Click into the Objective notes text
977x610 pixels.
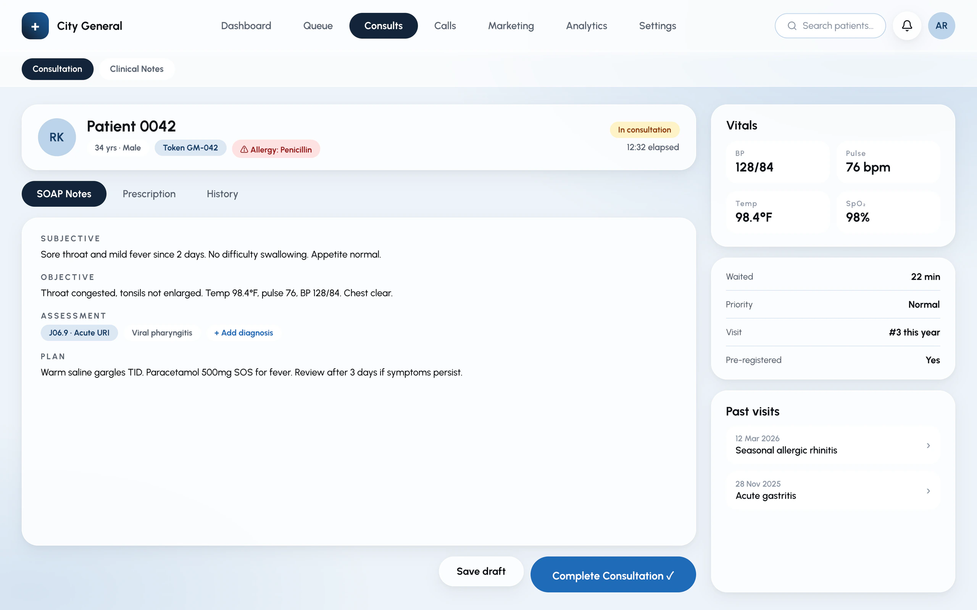point(216,293)
